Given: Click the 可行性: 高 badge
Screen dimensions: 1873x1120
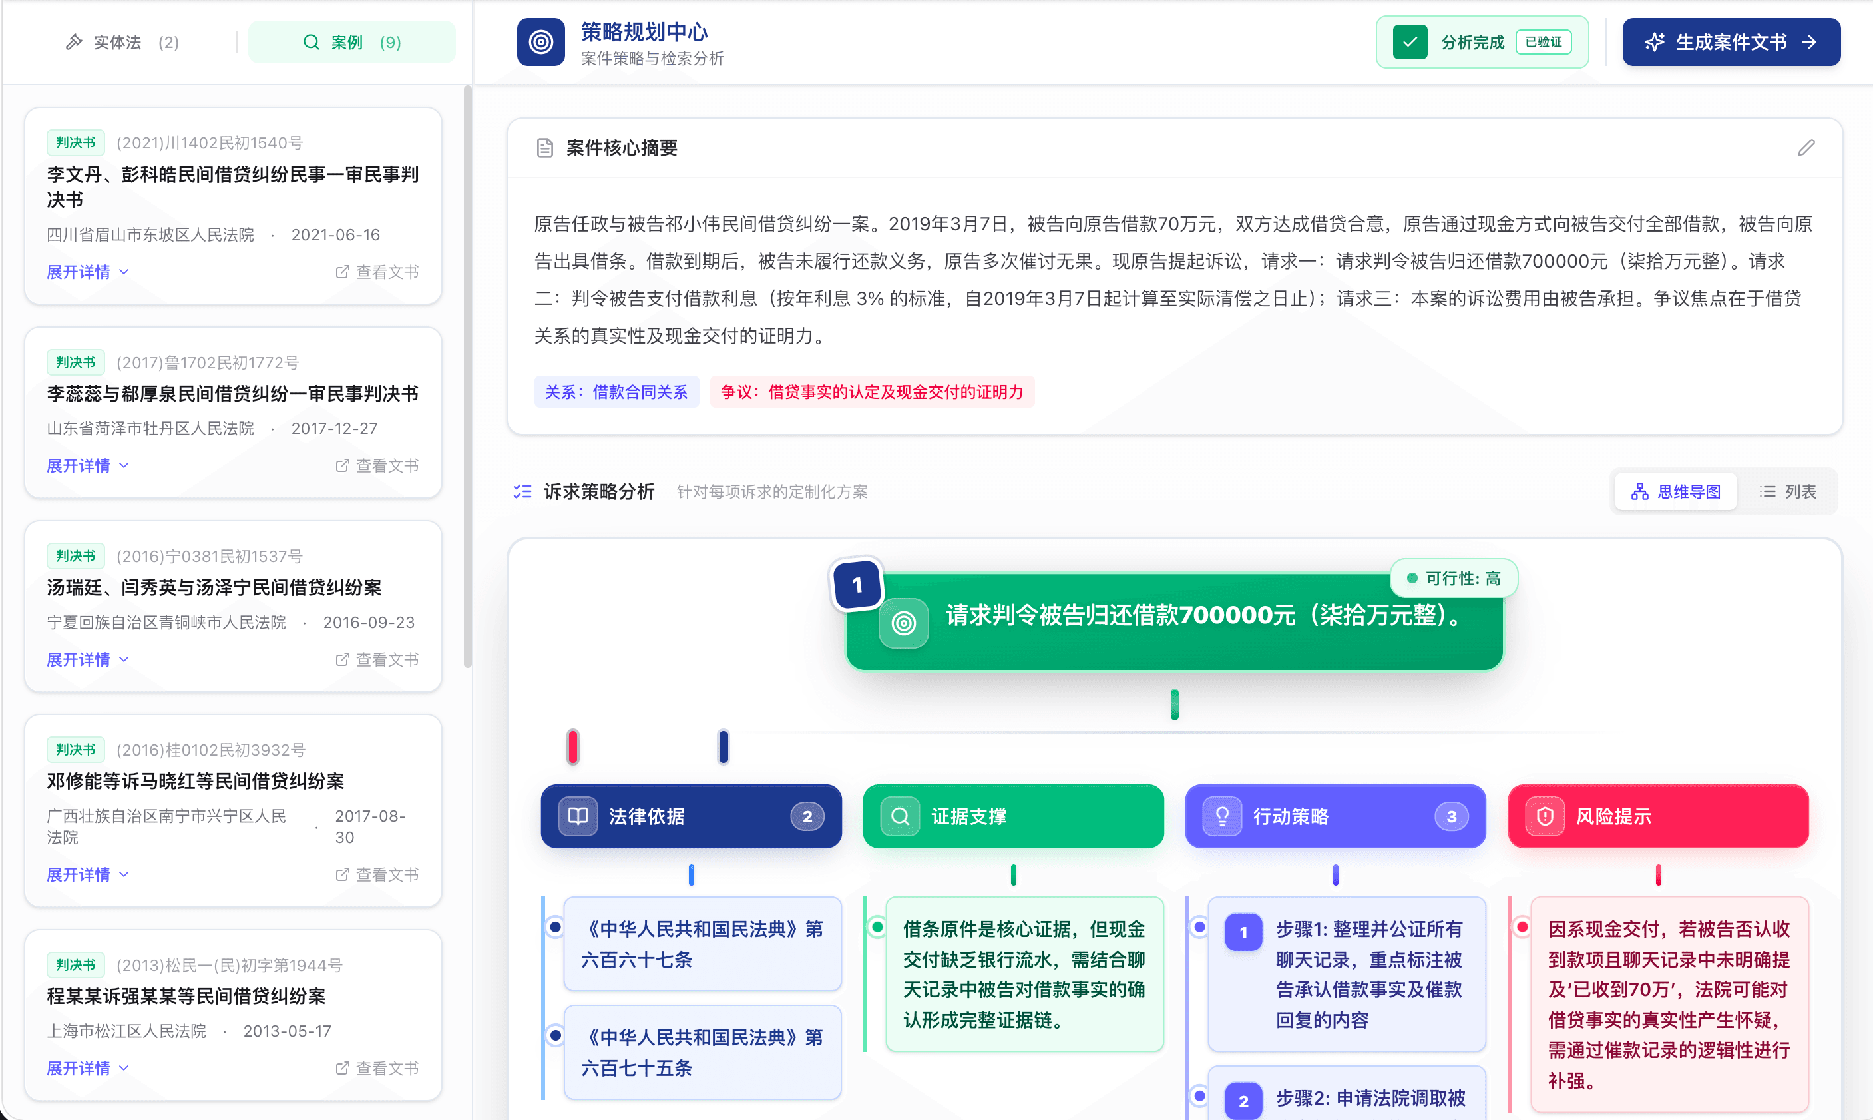Looking at the screenshot, I should pyautogui.click(x=1454, y=579).
